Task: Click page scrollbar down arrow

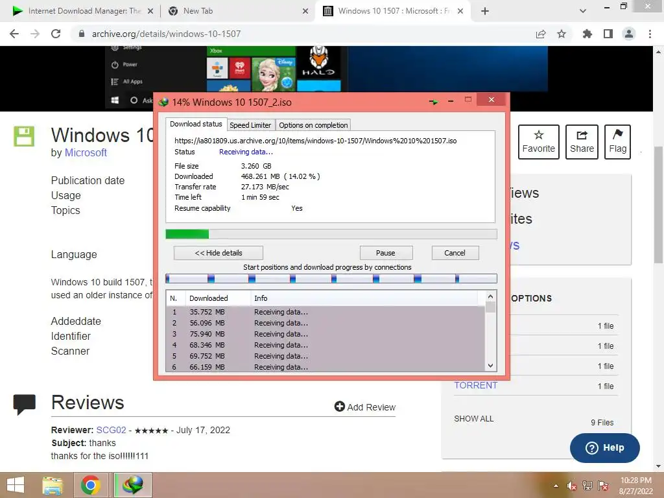Action: pos(658,466)
